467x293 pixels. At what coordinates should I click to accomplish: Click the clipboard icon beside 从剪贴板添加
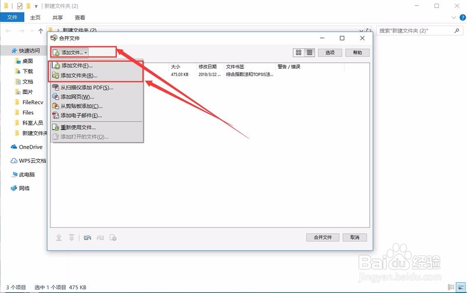(x=56, y=106)
